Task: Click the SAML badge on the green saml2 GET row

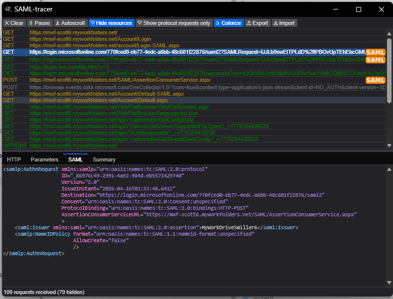Action: 375,60
